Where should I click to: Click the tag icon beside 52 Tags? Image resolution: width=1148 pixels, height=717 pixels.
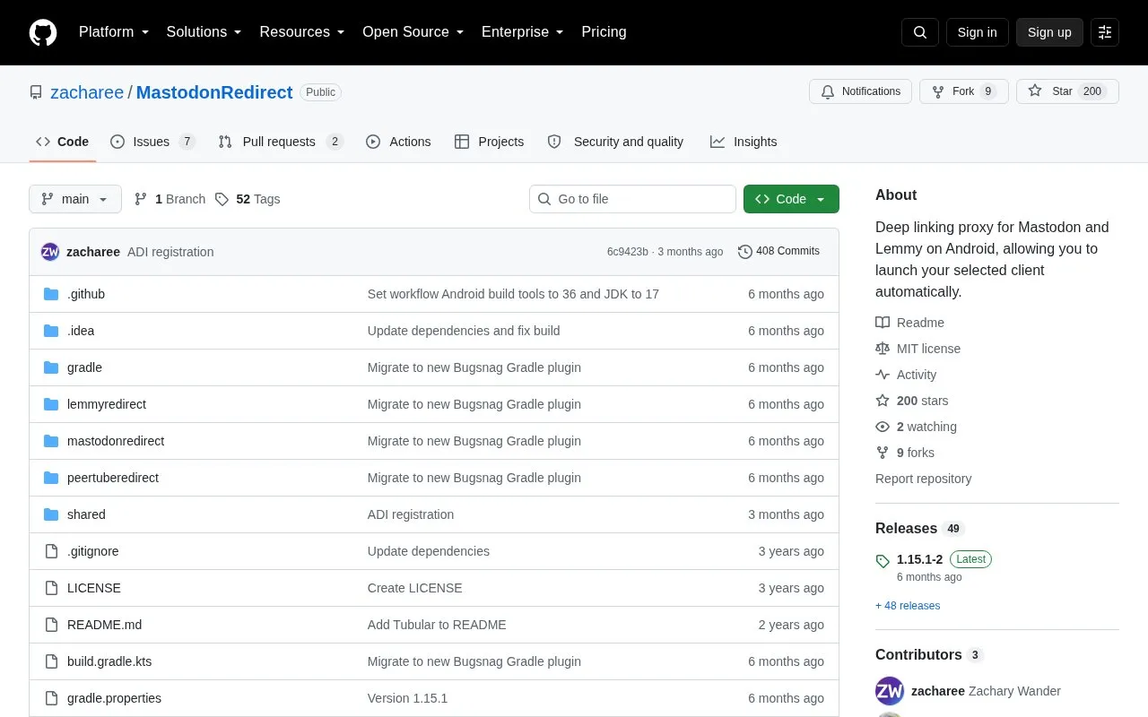[x=222, y=199]
